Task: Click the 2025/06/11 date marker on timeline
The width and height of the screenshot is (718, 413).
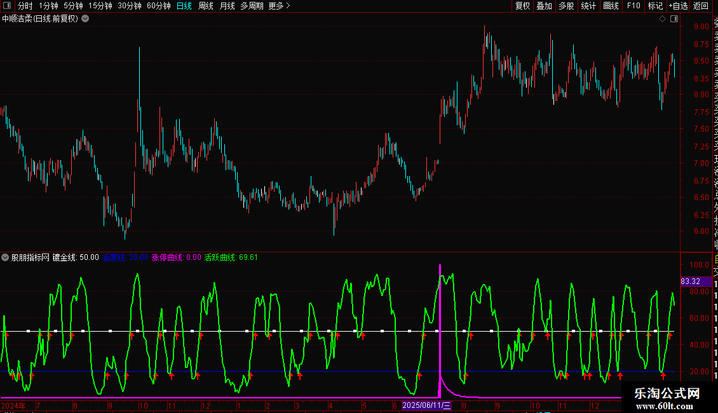Action: 426,405
